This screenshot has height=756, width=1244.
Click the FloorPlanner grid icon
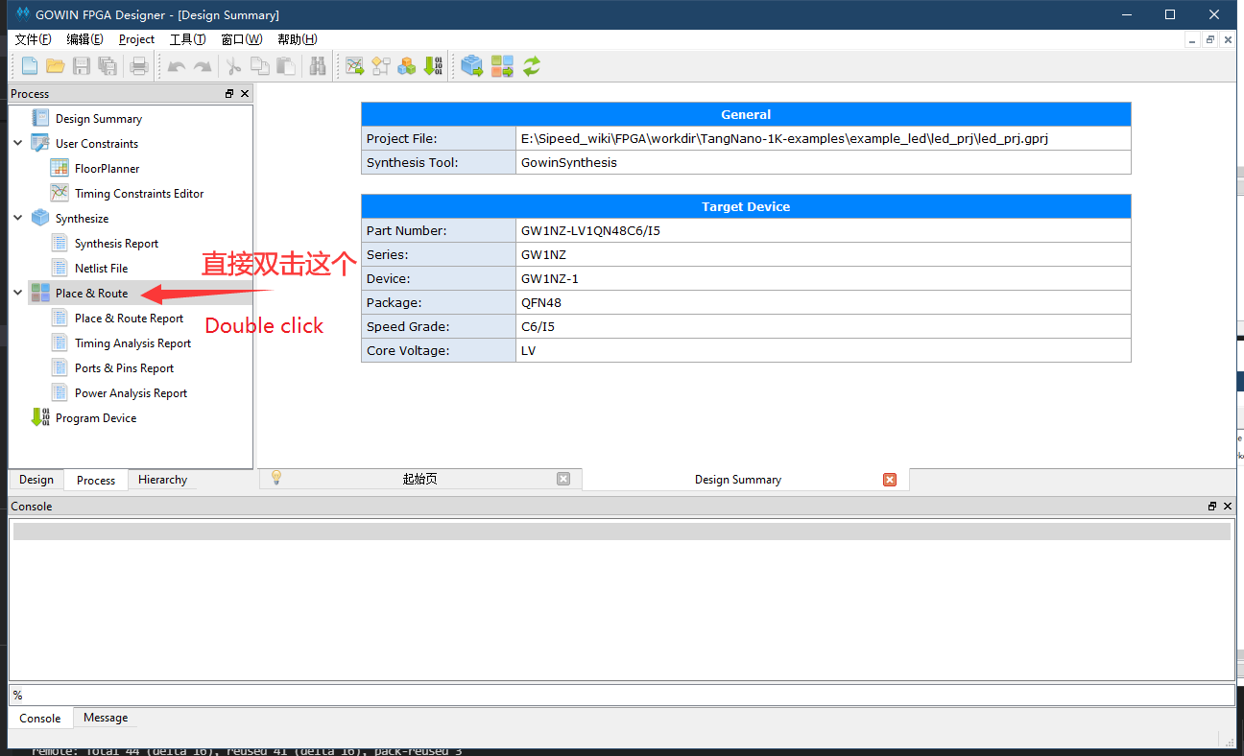pos(60,168)
